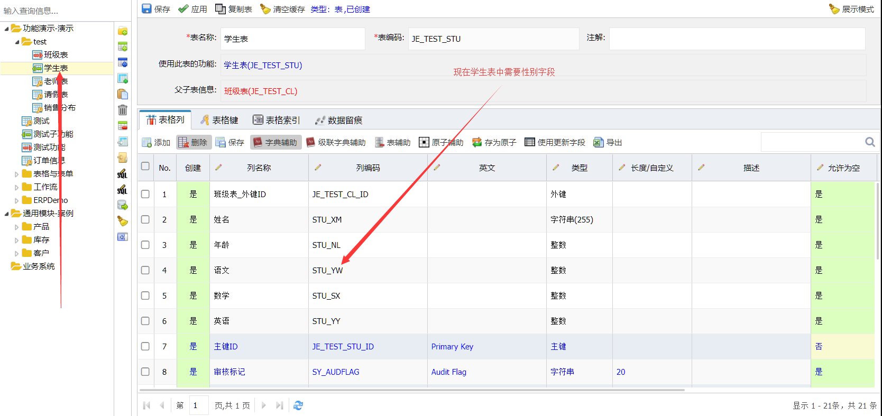Expand the 工作流 folder
This screenshot has width=882, height=416.
tap(17, 187)
